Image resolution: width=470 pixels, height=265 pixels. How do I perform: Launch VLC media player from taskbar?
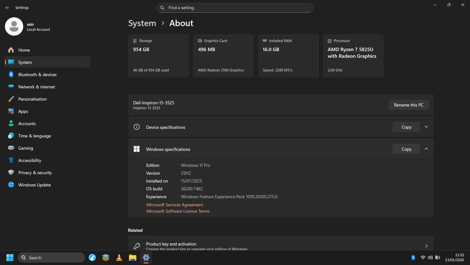tap(119, 257)
